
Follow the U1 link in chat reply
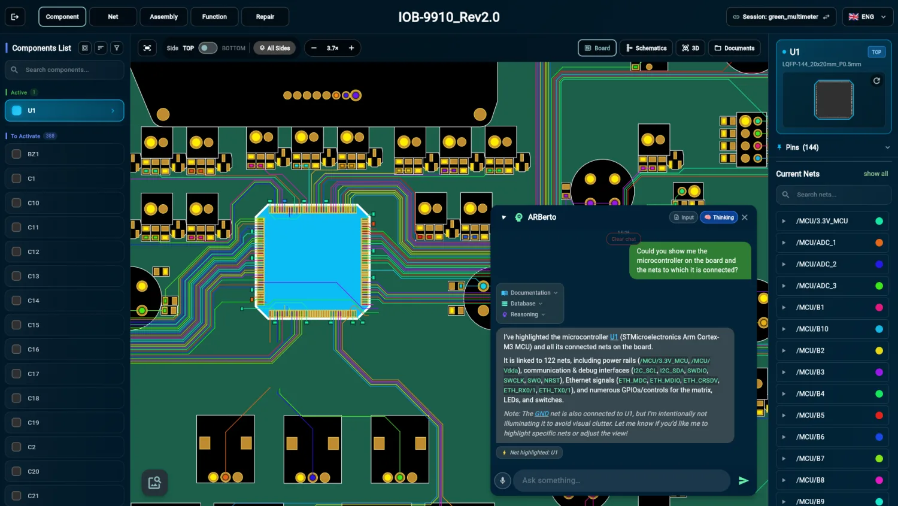pyautogui.click(x=614, y=337)
